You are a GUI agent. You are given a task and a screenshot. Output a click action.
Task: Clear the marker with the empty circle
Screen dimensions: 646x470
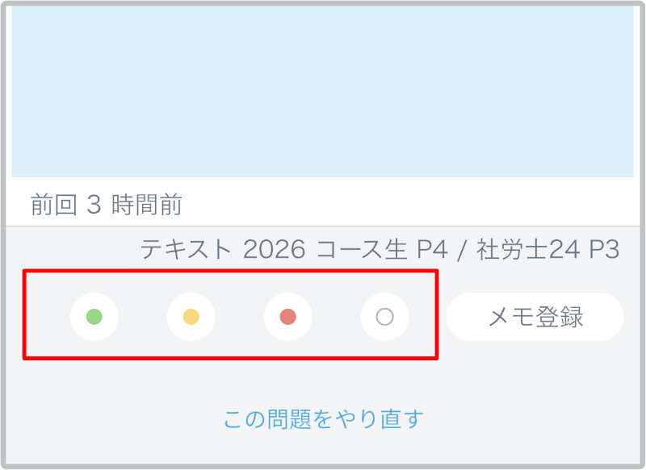point(384,317)
